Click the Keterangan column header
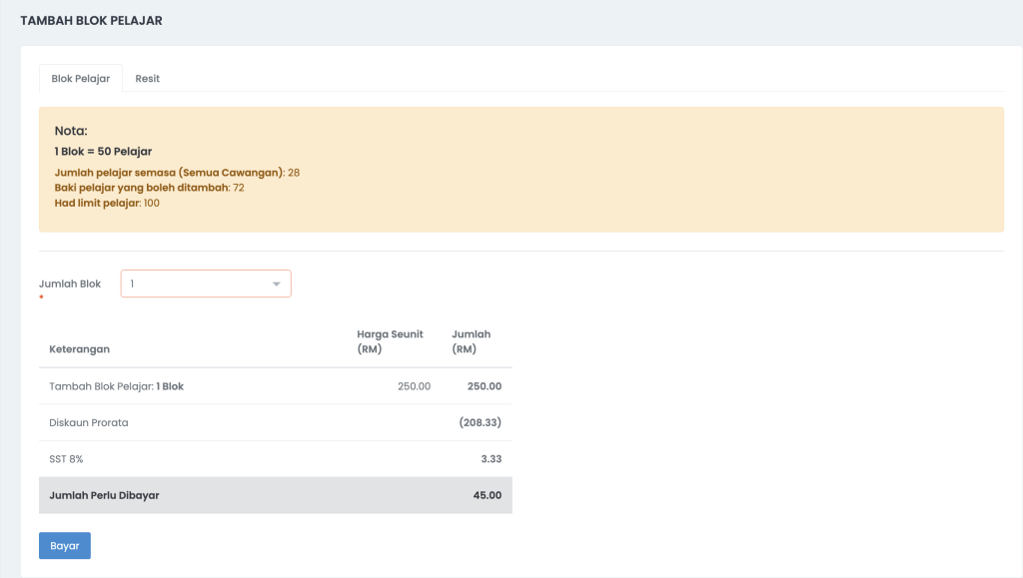 pyautogui.click(x=79, y=349)
